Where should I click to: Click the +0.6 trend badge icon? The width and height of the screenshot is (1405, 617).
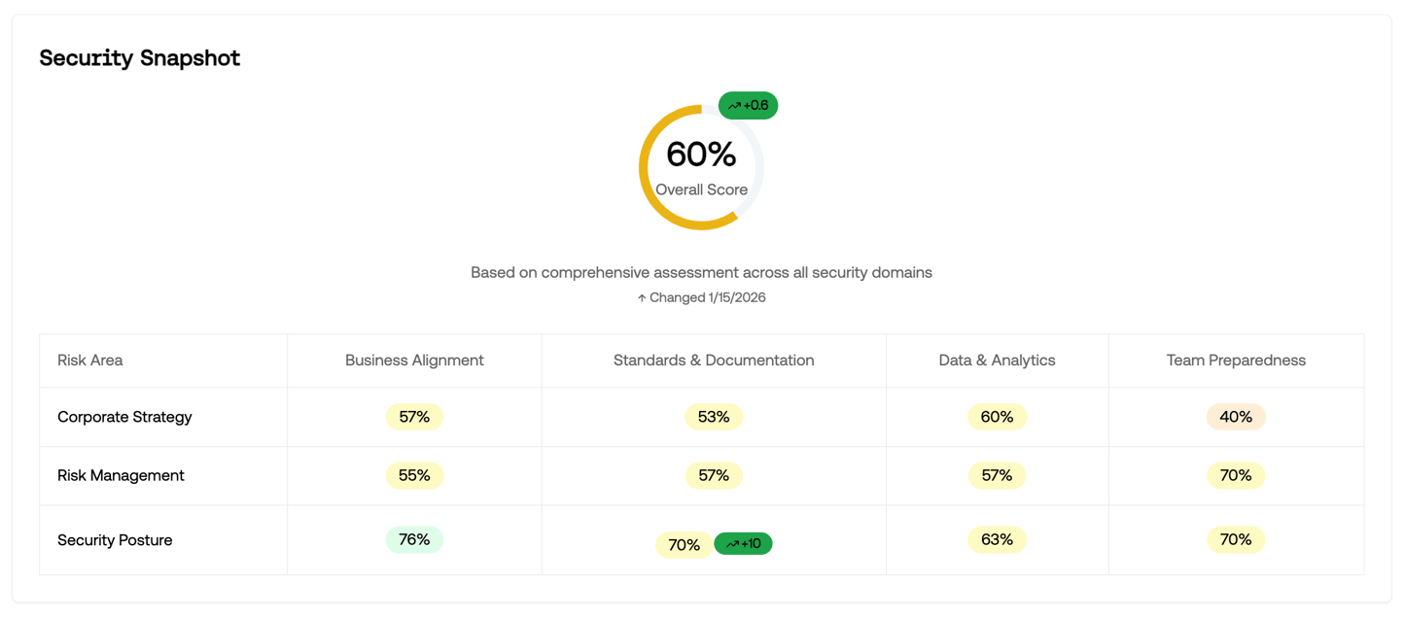point(734,106)
